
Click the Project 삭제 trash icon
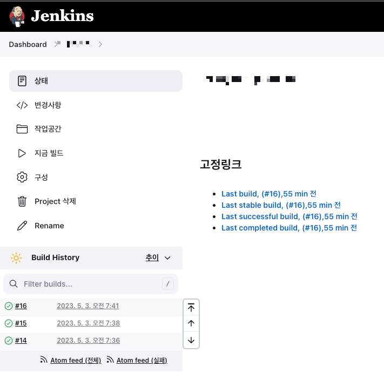22,201
